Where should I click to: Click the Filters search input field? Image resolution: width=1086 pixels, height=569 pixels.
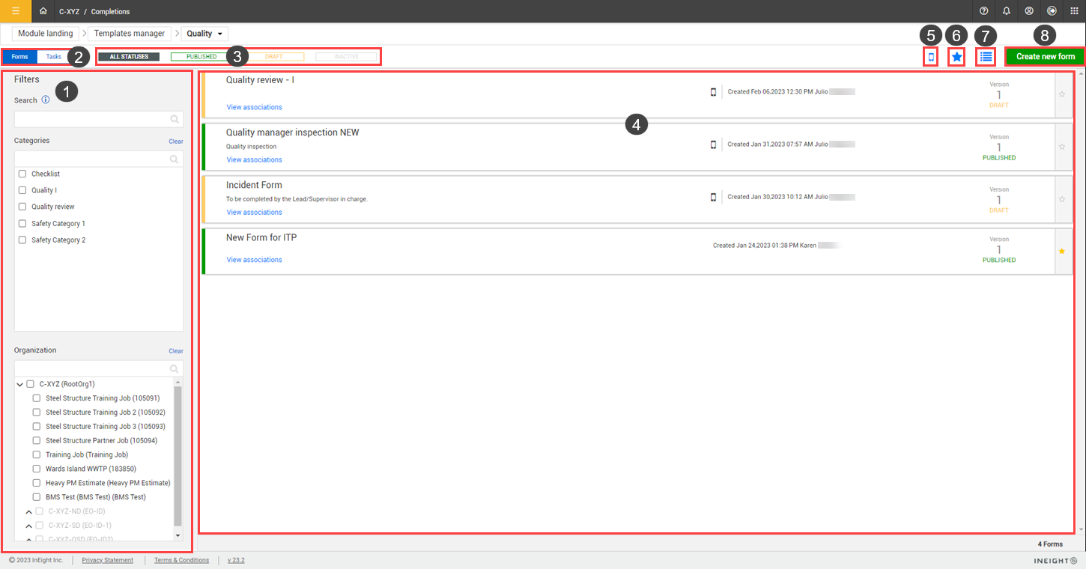[x=92, y=119]
